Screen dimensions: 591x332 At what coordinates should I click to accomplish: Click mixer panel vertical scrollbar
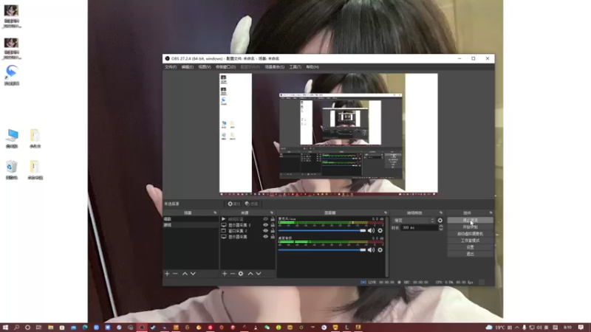point(386,246)
